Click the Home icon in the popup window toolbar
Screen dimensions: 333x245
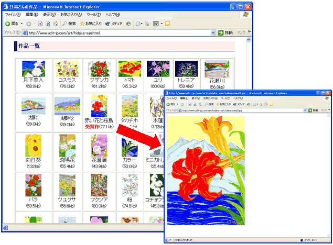pyautogui.click(x=200, y=104)
